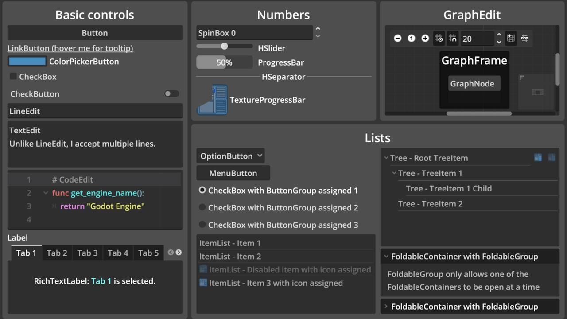Click inside the LineEdit field
The image size is (567, 319).
click(x=95, y=111)
